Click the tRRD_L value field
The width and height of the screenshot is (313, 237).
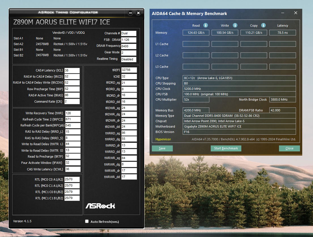pyautogui.click(x=73, y=132)
